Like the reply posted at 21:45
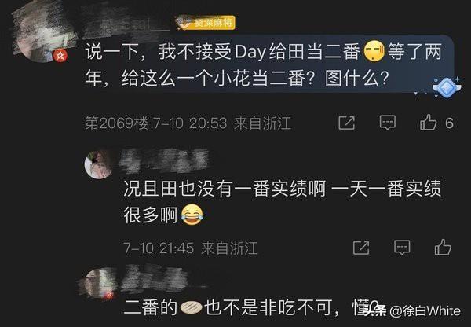This screenshot has width=471, height=327. pyautogui.click(x=443, y=248)
